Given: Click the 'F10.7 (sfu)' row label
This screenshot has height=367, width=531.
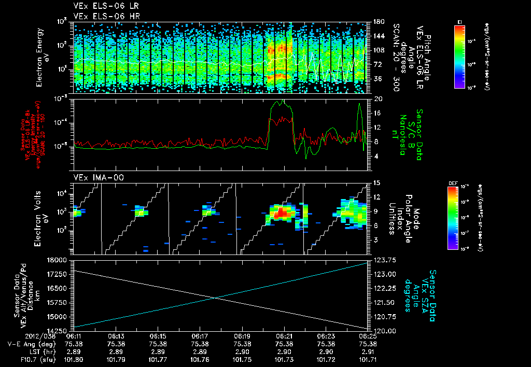Looking at the screenshot, I should tap(38, 360).
